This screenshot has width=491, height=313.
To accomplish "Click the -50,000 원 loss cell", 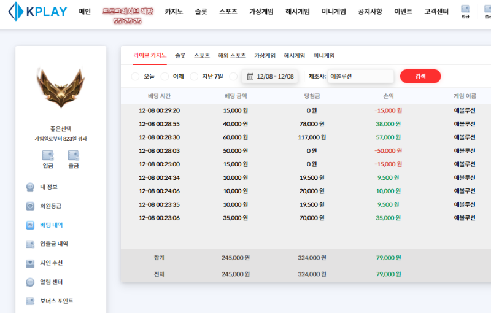I will click(389, 151).
